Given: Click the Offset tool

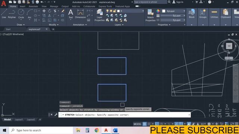Looking at the screenshot, I should click(x=63, y=20).
